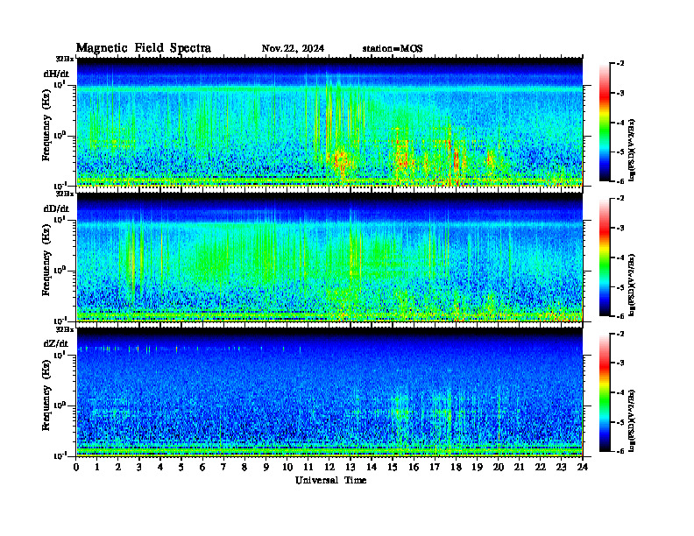Click the "12" hour tick label
Screen dimensions: 694x536
point(329,467)
